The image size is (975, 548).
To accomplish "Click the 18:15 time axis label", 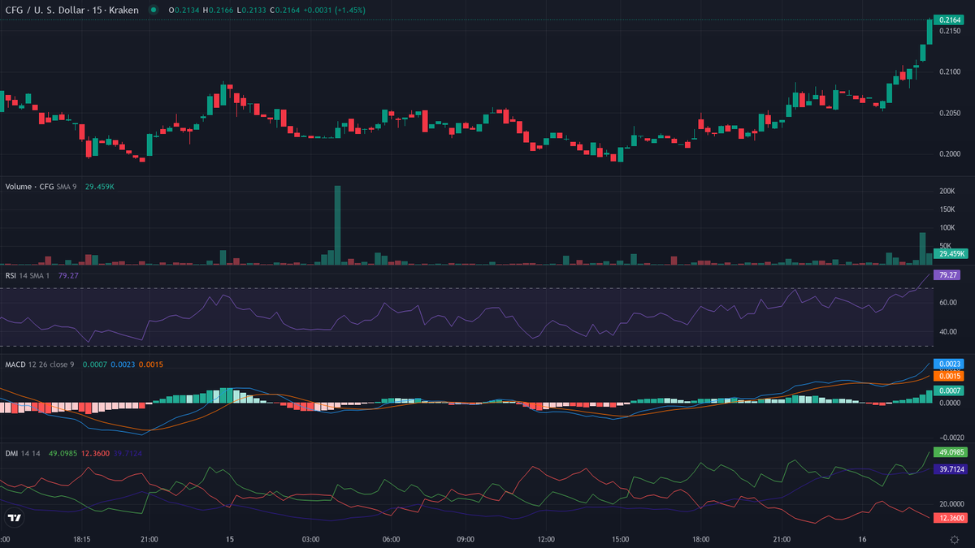I will (81, 539).
